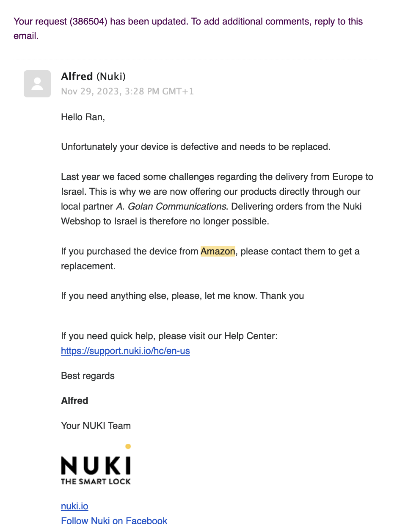The width and height of the screenshot is (397, 525).
Task: Click the device is defective sentence
Action: tap(196, 147)
